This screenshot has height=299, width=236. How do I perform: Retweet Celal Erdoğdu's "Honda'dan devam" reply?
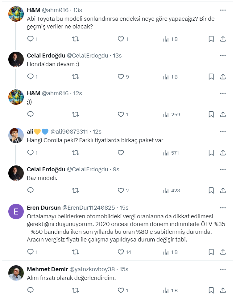pos(75,77)
